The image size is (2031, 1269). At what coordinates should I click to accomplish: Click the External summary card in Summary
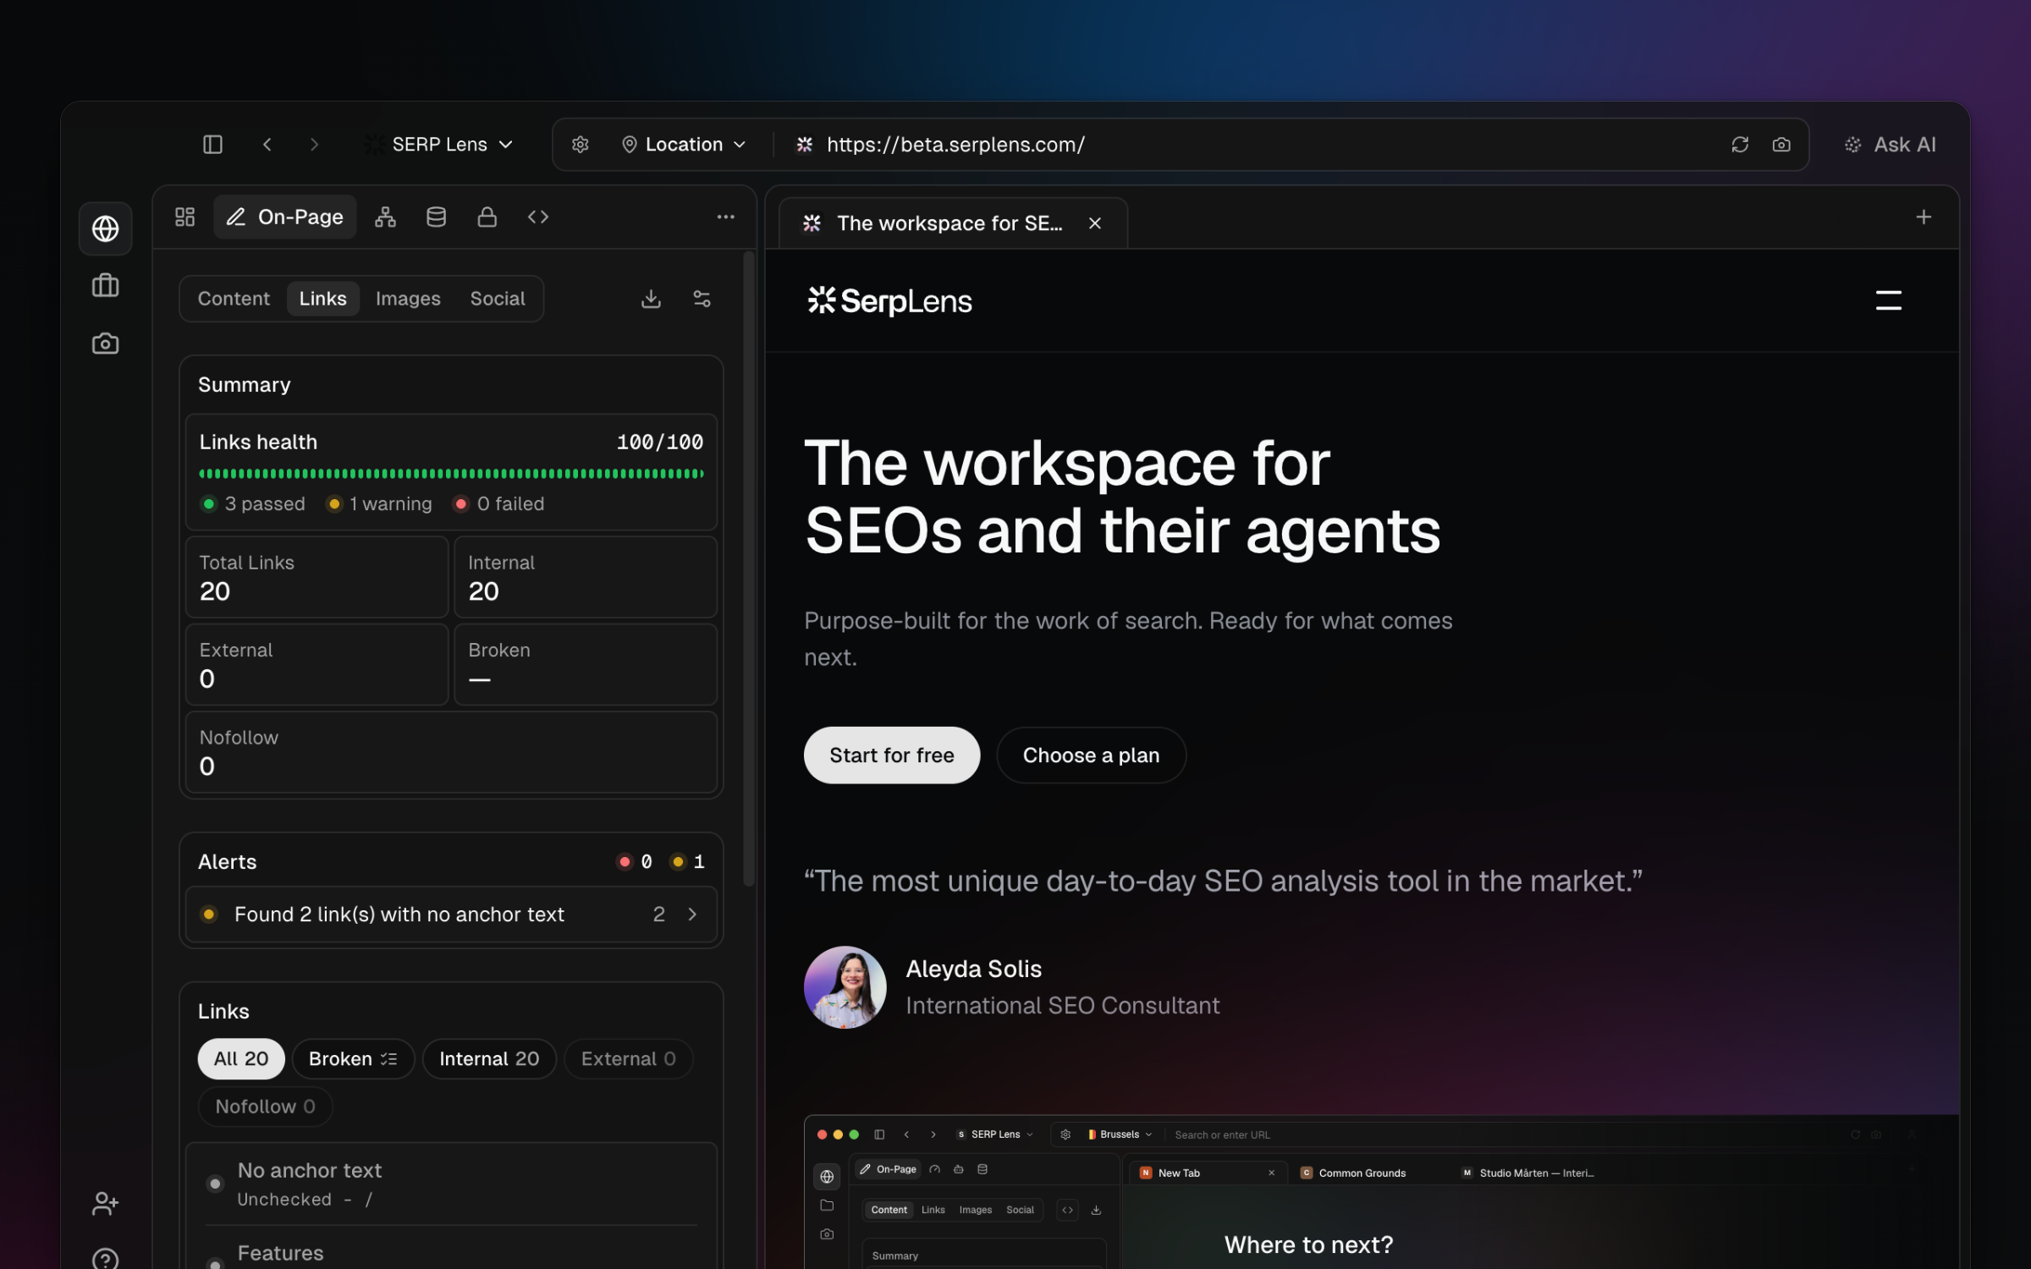tap(317, 665)
